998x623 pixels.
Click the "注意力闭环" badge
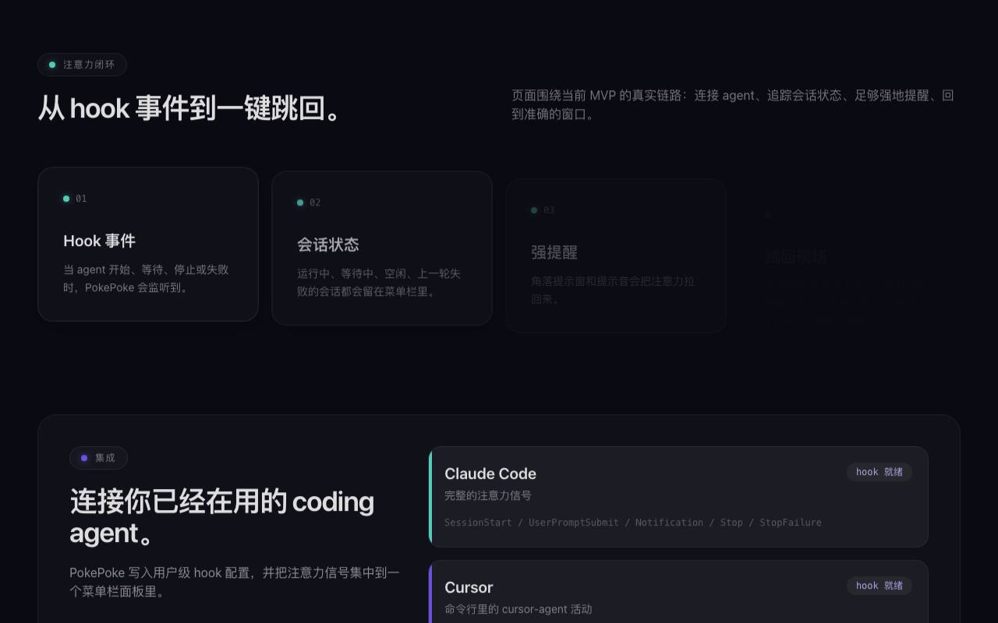click(82, 65)
